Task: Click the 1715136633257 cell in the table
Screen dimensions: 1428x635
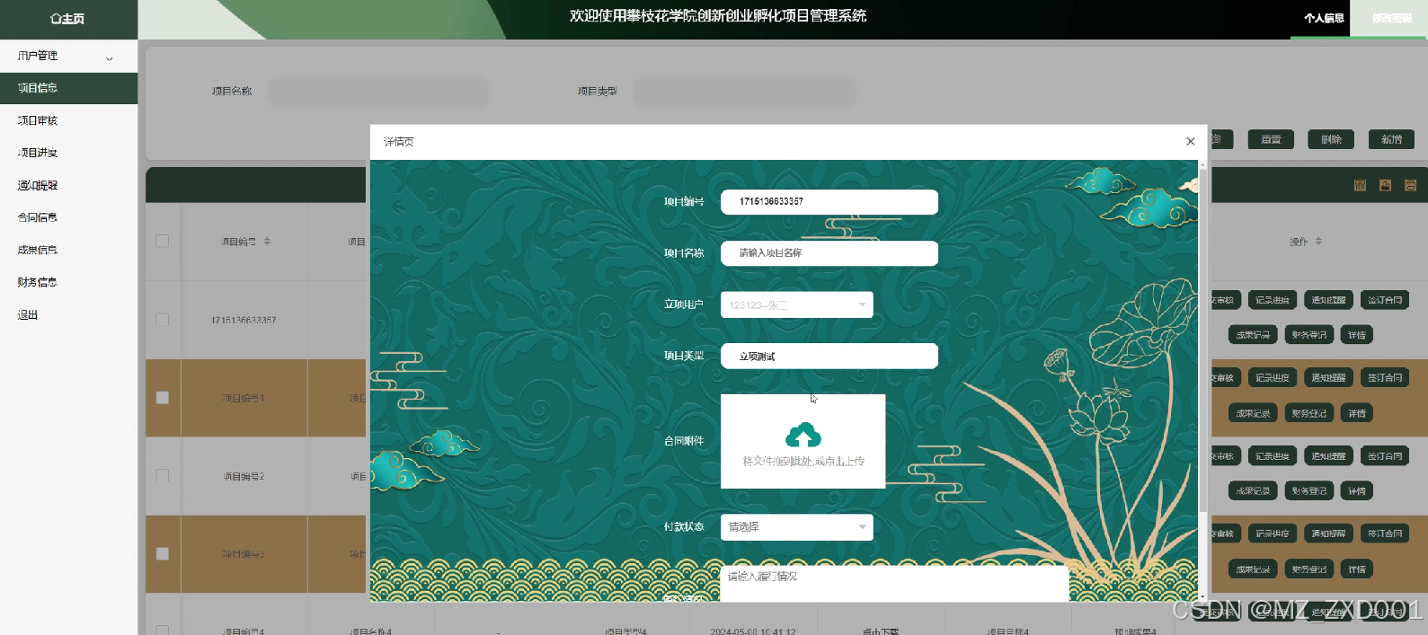Action: coord(244,320)
